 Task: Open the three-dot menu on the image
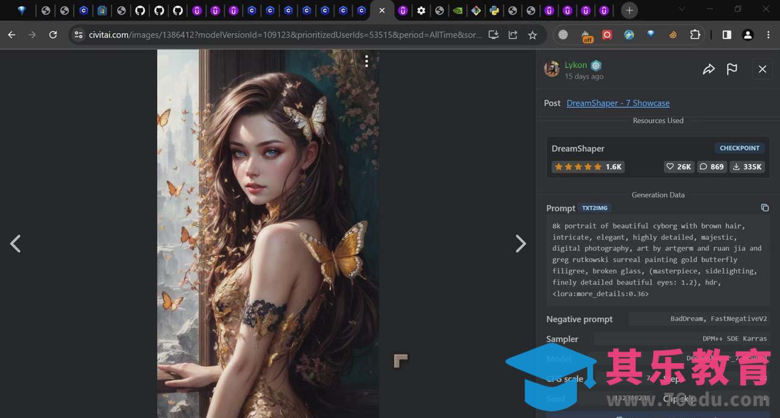[366, 61]
